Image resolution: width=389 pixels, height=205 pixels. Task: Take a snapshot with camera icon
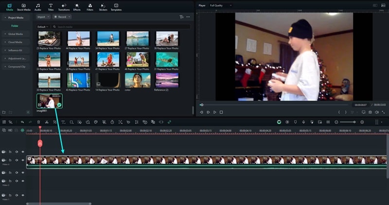tap(370, 112)
